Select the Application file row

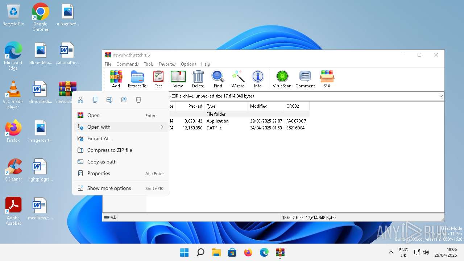coord(239,121)
